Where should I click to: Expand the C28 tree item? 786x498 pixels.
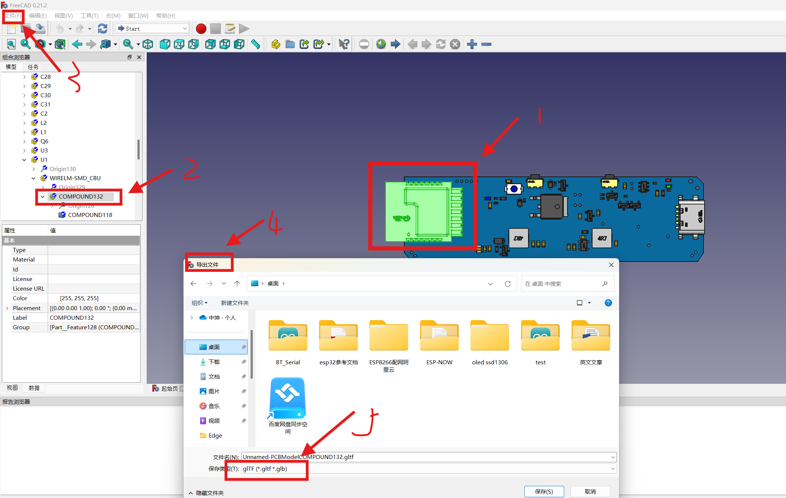pyautogui.click(x=24, y=77)
